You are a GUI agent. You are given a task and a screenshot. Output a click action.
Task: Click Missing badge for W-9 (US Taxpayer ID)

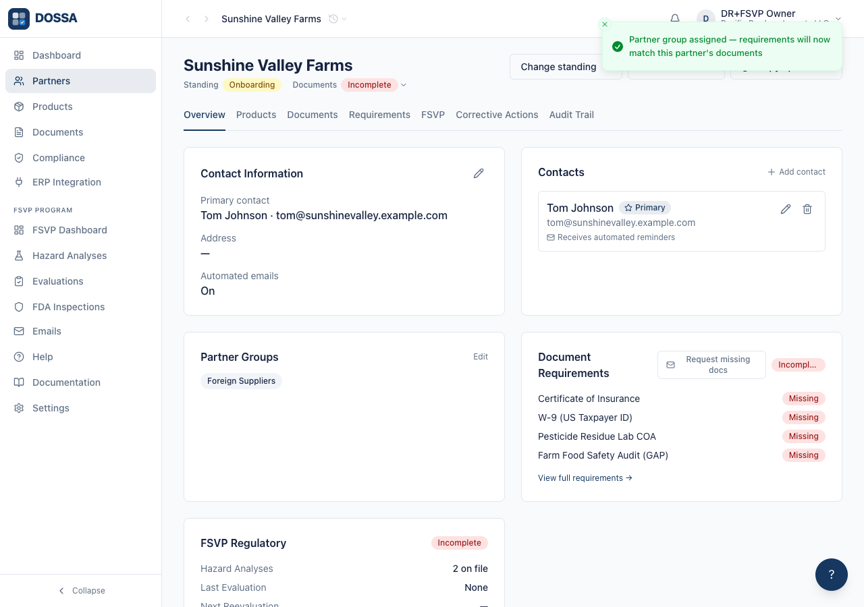[803, 417]
